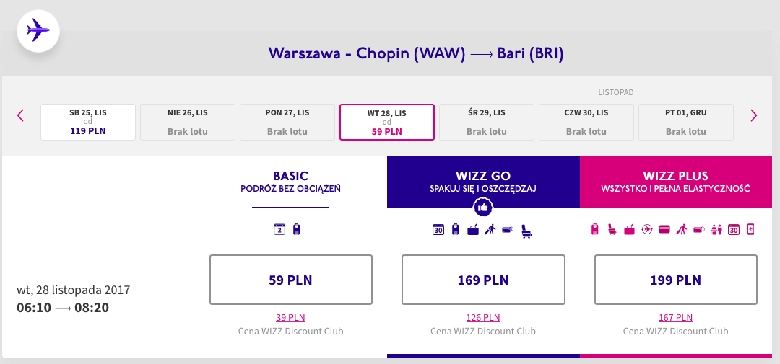Screen dimensions: 780x364
Task: Select the PT 01, GRU date tab
Action: tap(686, 122)
